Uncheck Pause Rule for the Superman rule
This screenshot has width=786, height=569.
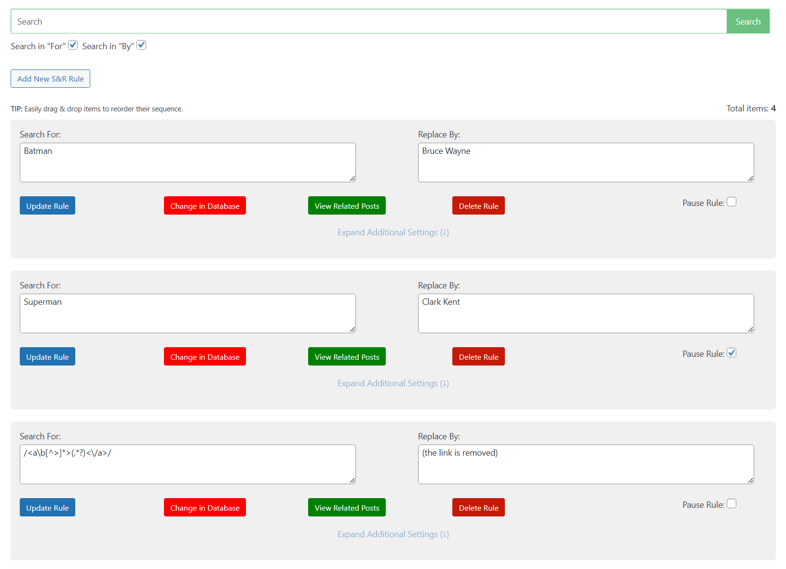pyautogui.click(x=732, y=353)
